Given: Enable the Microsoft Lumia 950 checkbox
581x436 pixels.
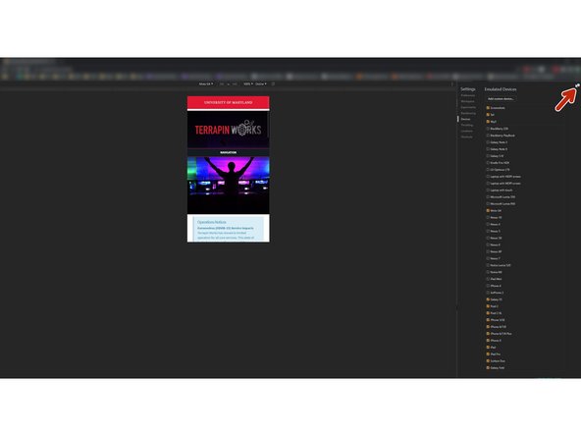Looking at the screenshot, I should [x=488, y=203].
